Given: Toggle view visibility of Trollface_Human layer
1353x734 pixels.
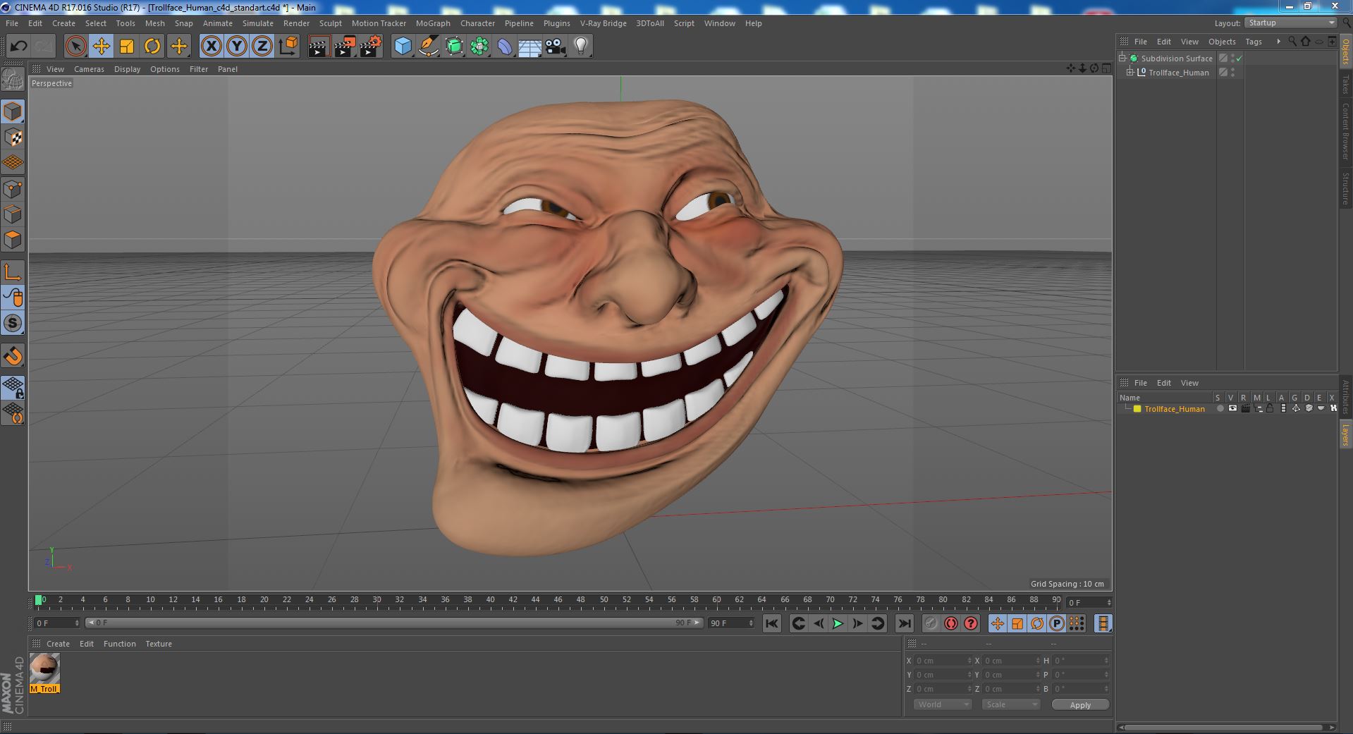Looking at the screenshot, I should tap(1232, 409).
